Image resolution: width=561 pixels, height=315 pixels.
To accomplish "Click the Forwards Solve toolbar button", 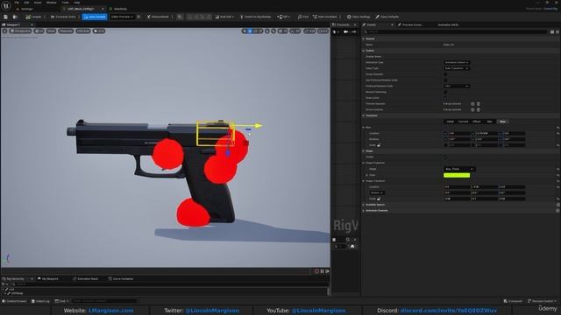I will 63,17.
